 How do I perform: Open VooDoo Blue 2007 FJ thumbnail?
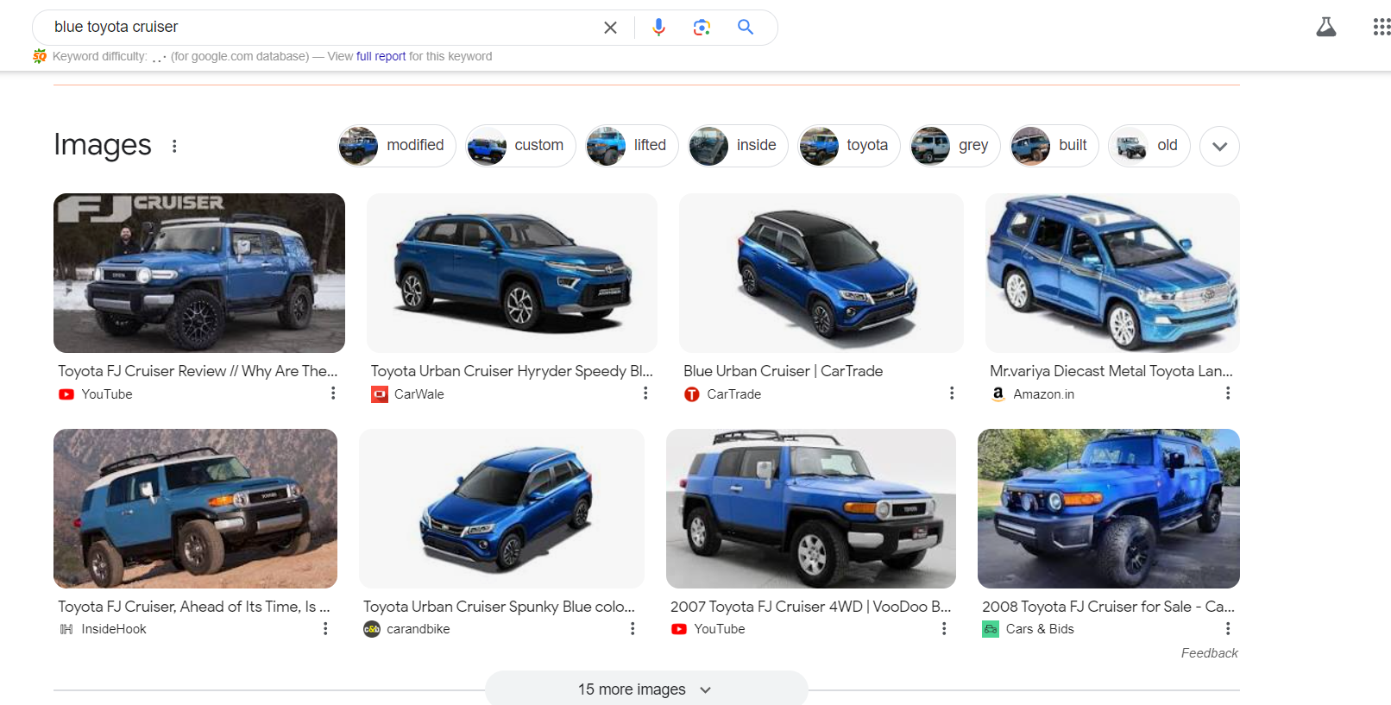coord(811,508)
